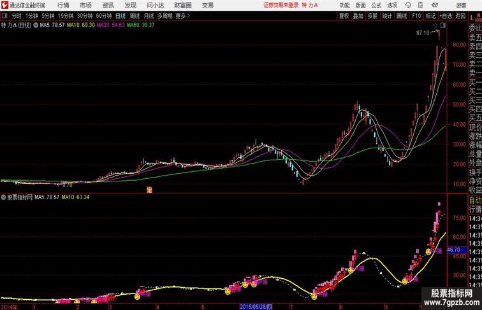This screenshot has width=482, height=310.
Task: Click the 87.10 high price label
Action: click(423, 33)
